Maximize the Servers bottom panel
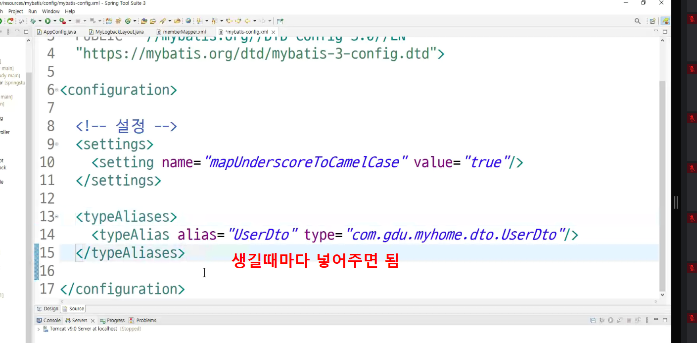The image size is (697, 343). point(665,320)
